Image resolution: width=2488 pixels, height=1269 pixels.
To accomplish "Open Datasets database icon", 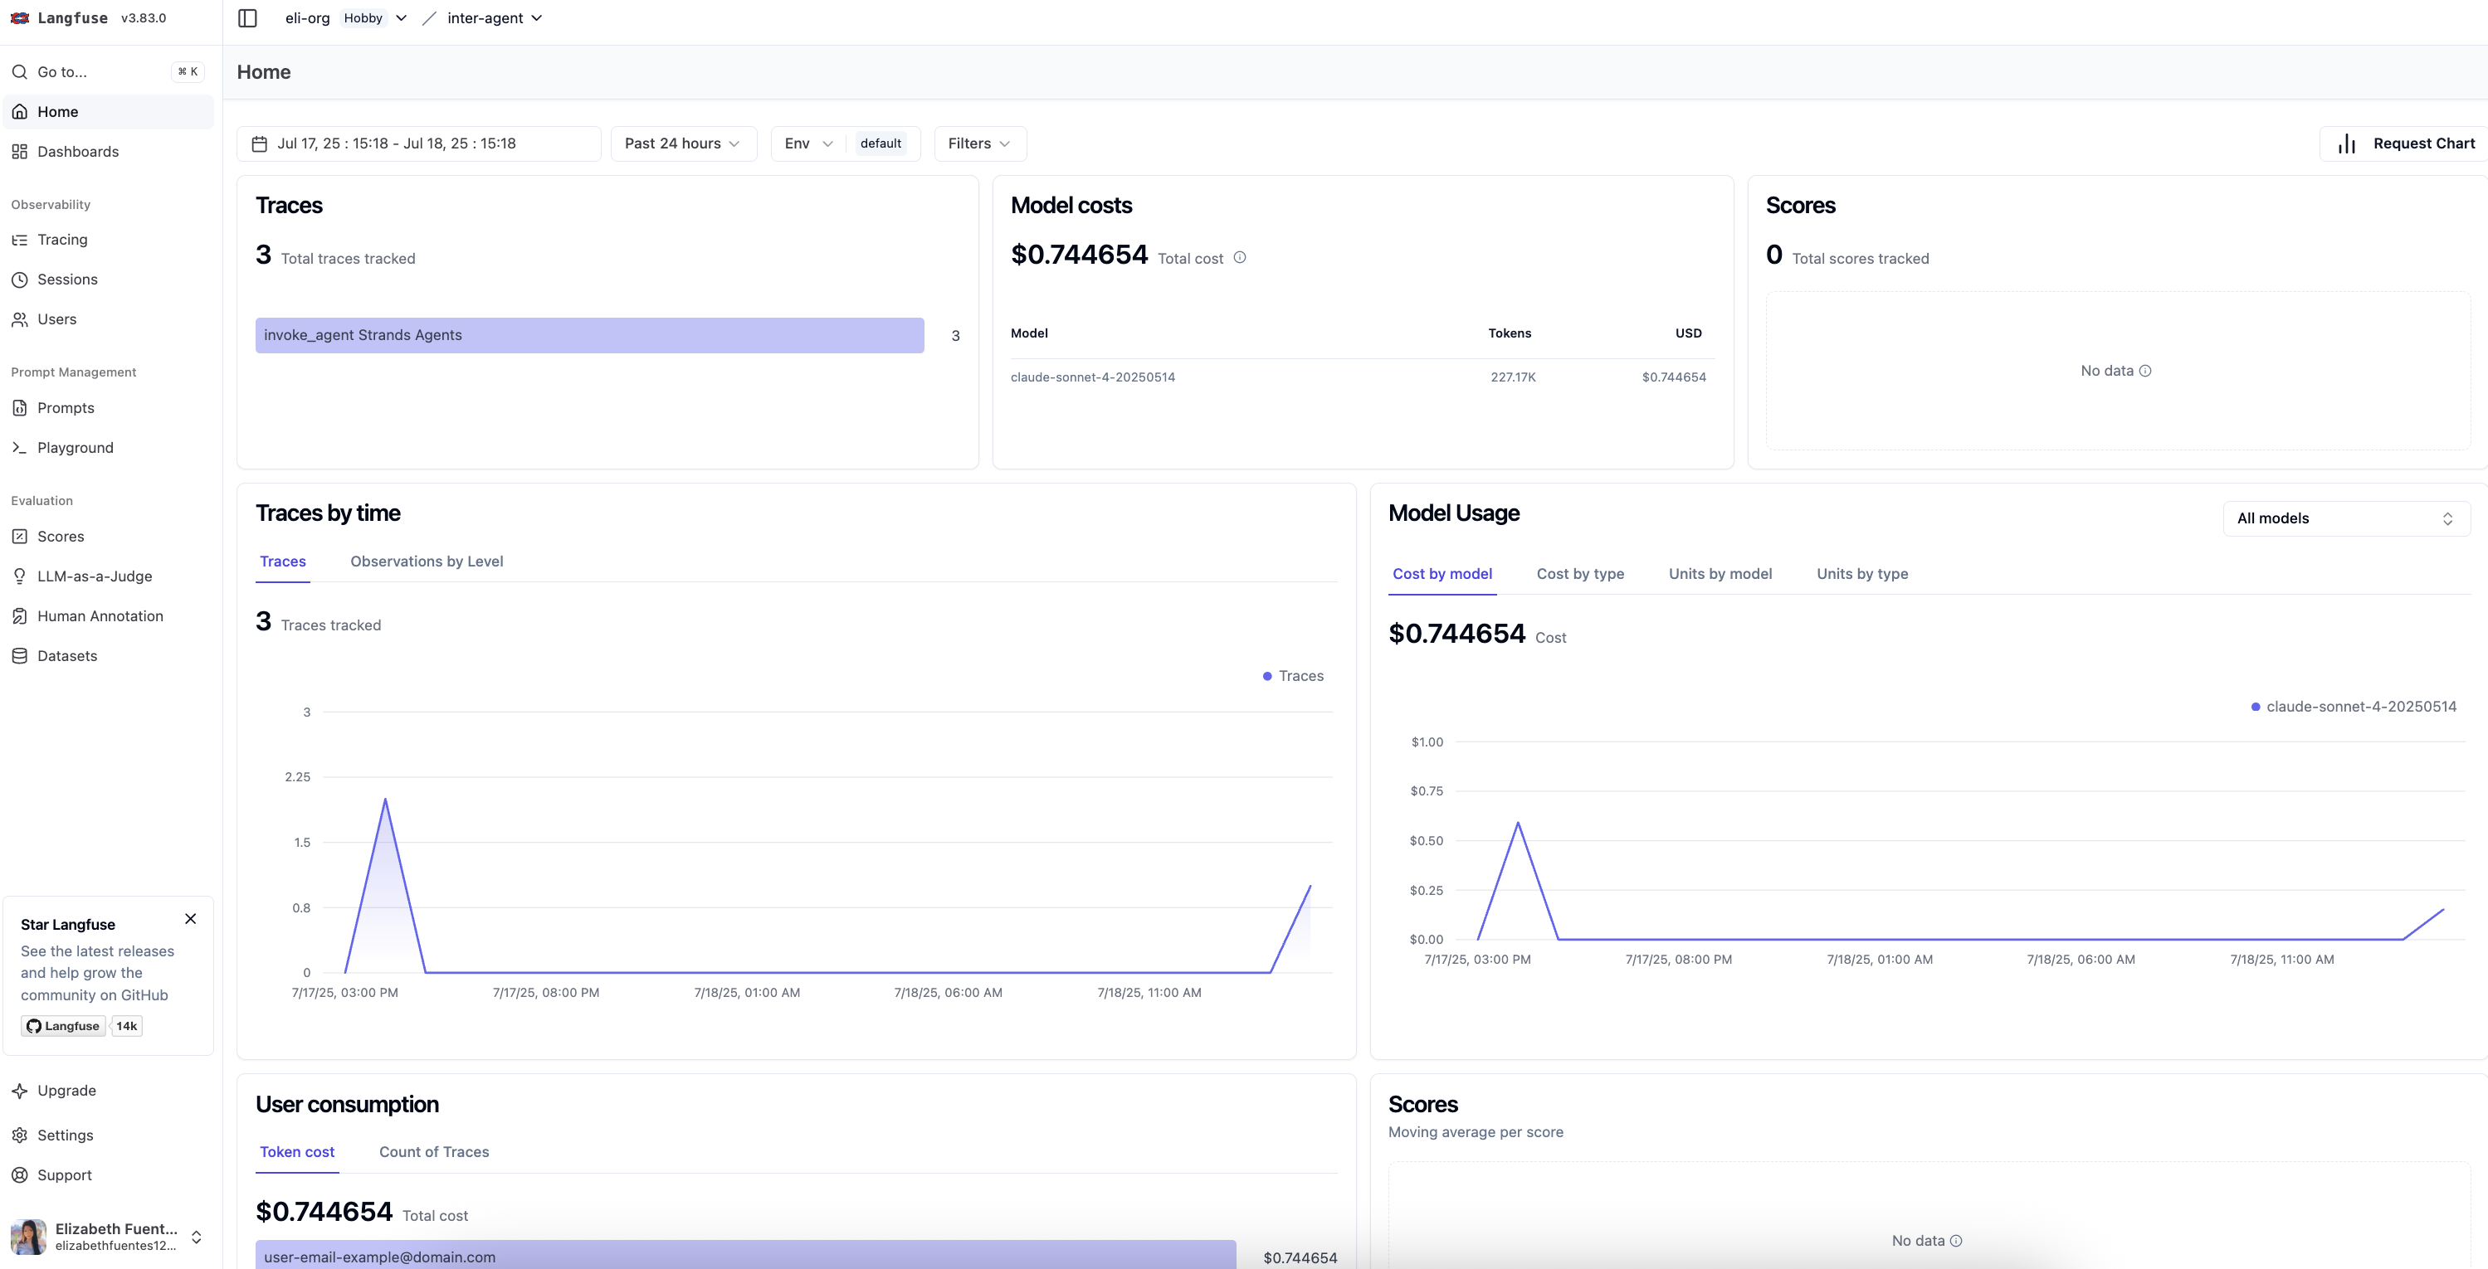I will pos(19,656).
